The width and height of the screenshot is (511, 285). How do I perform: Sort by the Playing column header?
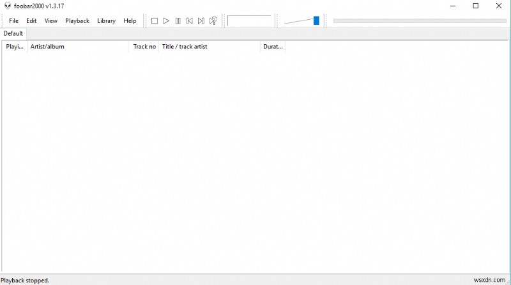(15, 47)
